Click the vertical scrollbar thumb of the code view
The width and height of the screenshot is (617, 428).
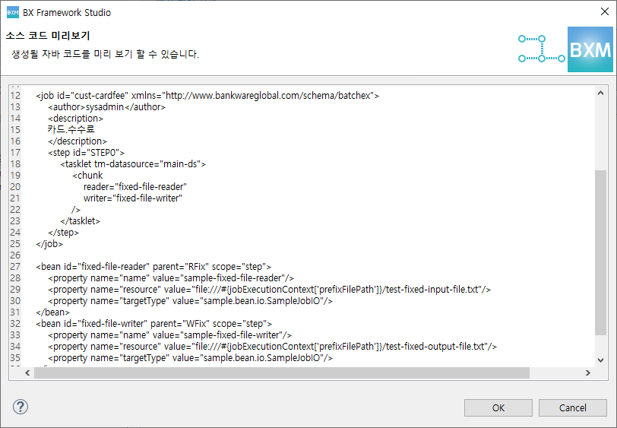(600, 251)
